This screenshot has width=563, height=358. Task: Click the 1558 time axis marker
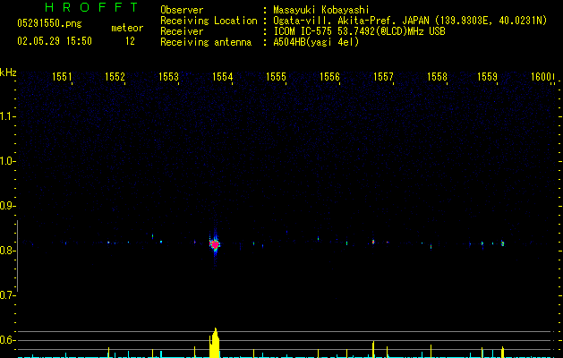[438, 77]
